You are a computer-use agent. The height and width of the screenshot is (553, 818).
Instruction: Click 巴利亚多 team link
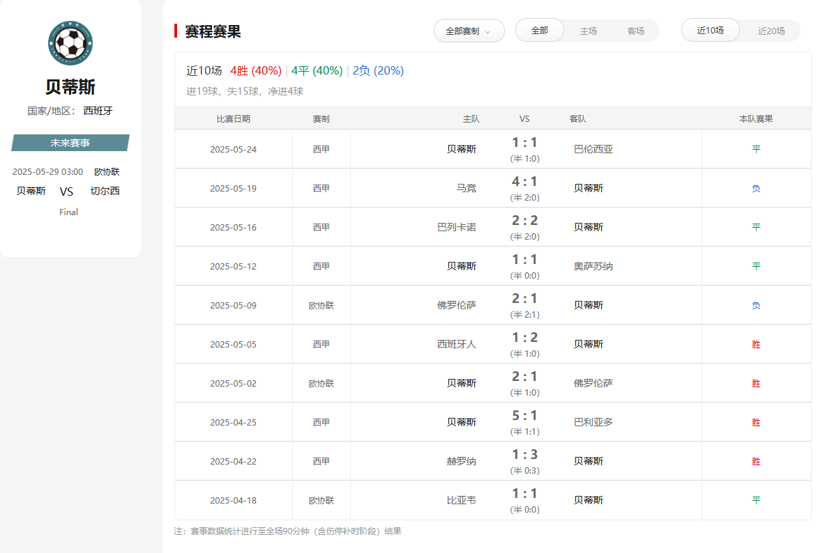pyautogui.click(x=593, y=422)
